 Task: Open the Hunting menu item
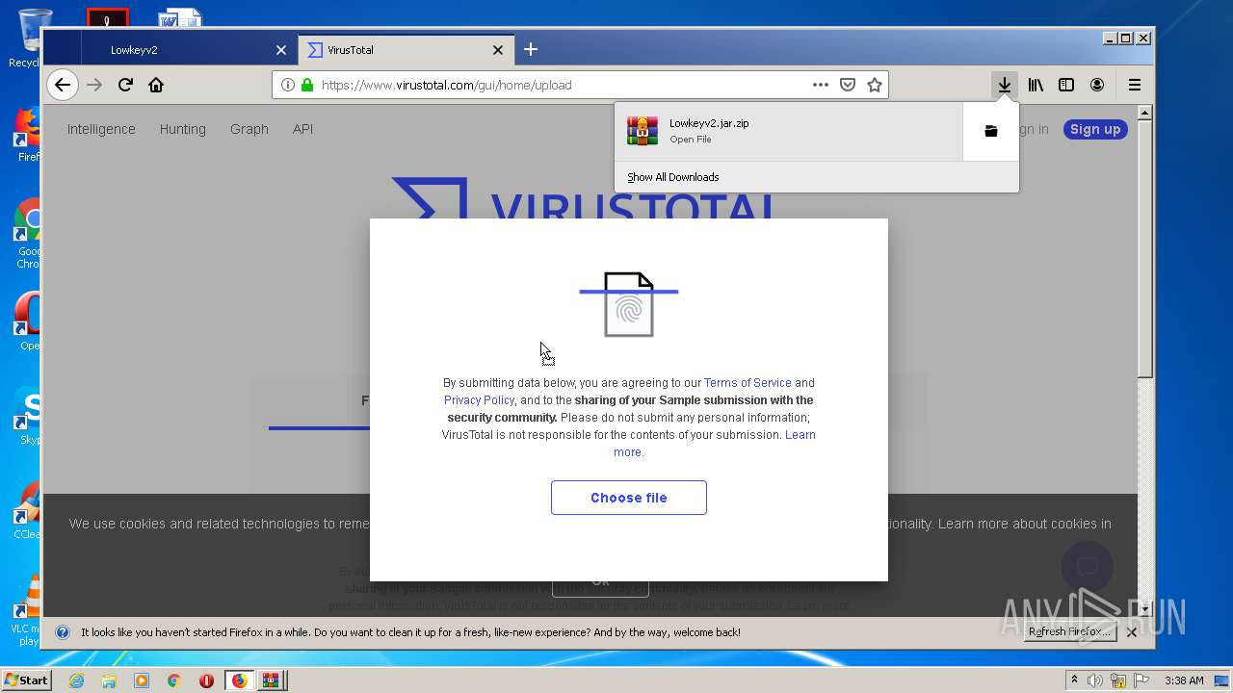(183, 129)
